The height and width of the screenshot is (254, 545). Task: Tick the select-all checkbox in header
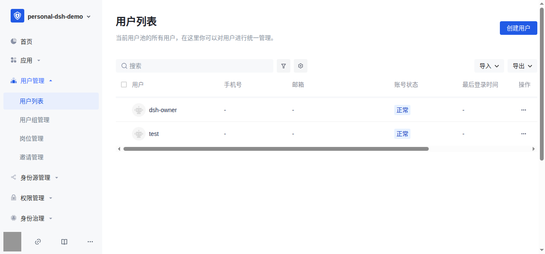[124, 85]
